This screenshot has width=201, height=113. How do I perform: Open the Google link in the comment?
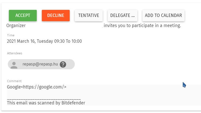14,87
